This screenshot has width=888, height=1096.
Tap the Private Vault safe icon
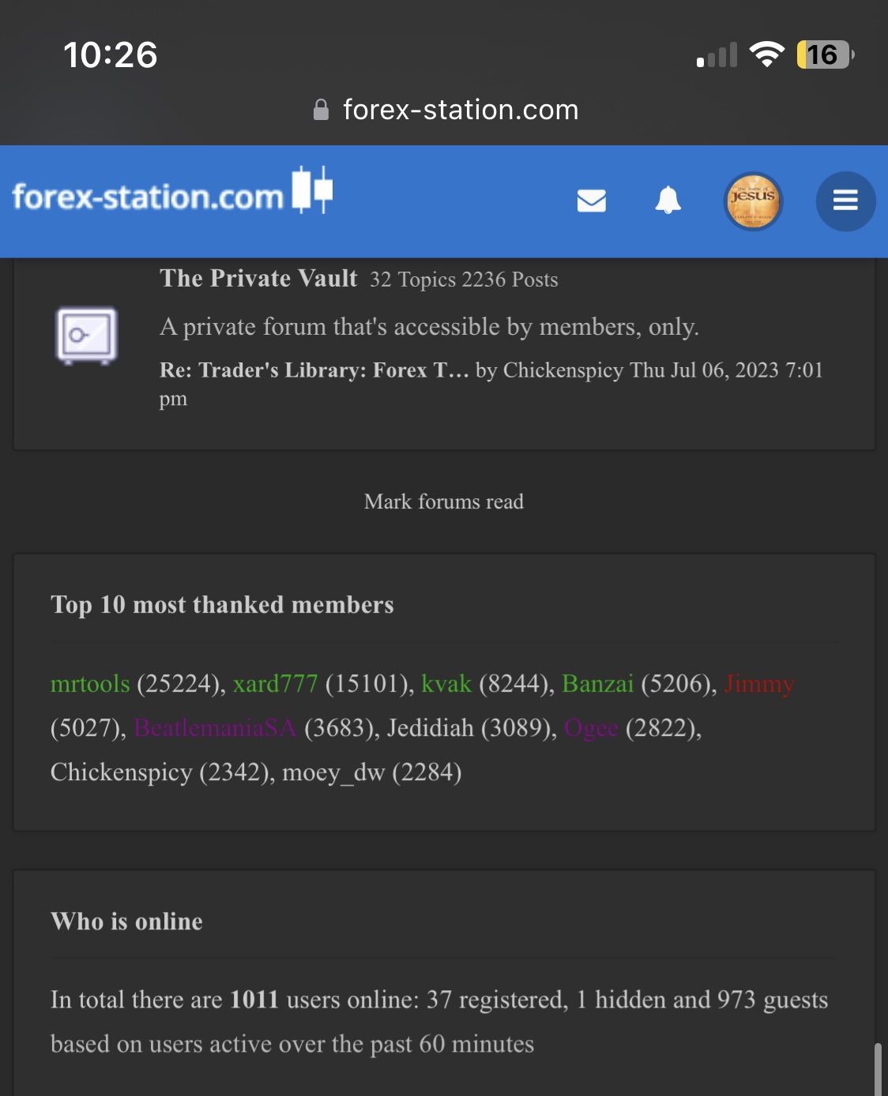tap(87, 336)
